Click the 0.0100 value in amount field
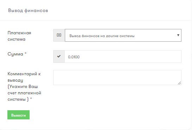 74,57
